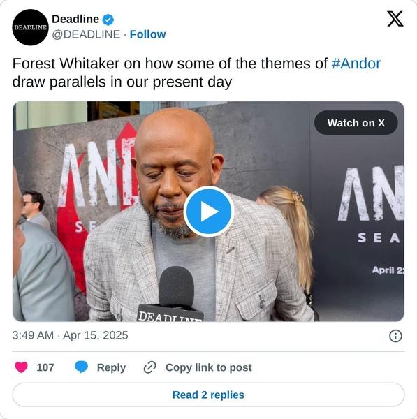This screenshot has height=419, width=417.
Task: Play the Forest Whitaker video
Action: pyautogui.click(x=209, y=212)
